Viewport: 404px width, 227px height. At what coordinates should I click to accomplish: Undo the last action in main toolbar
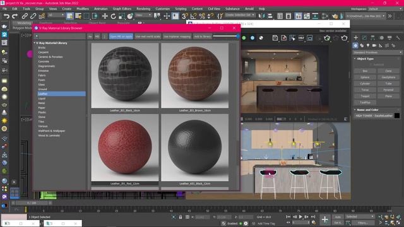(x=6, y=16)
